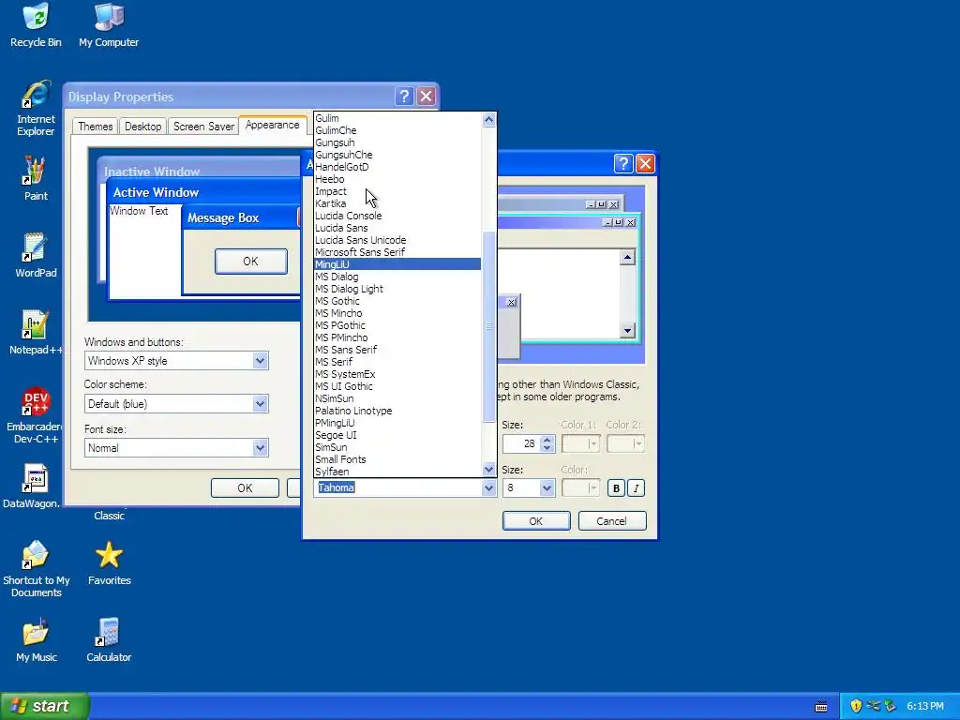Click the font list scroll up arrow
Screen dimensions: 960x720
tap(488, 120)
